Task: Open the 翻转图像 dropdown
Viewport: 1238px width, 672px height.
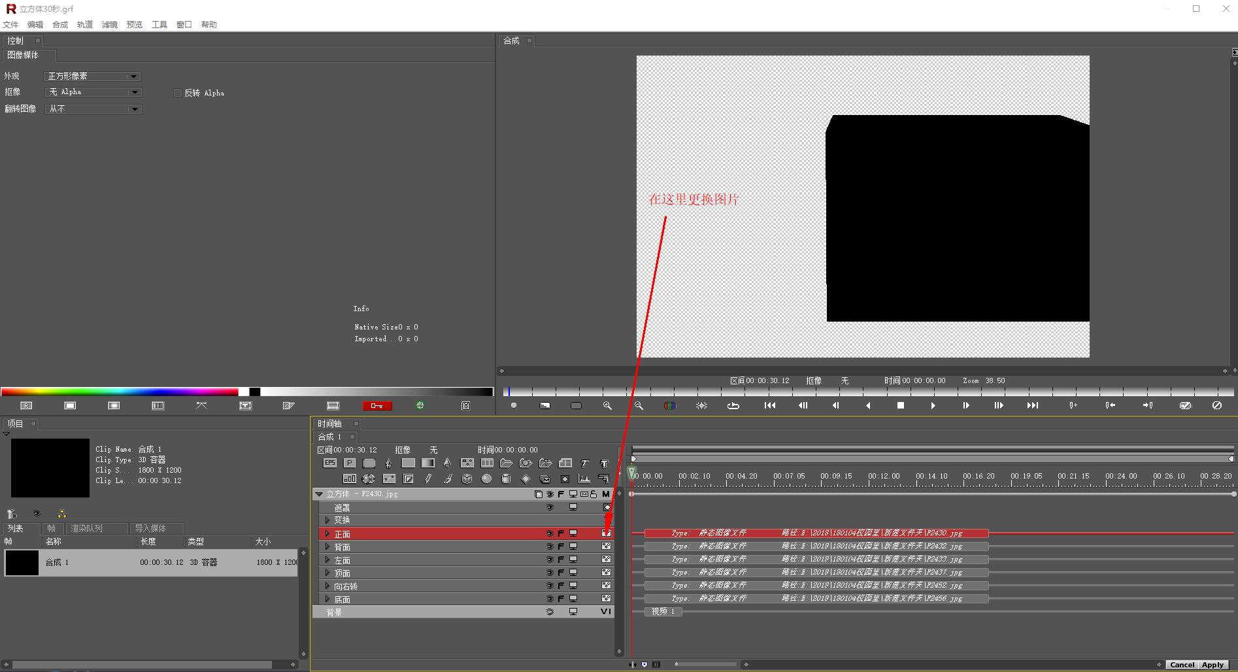Action: point(92,109)
